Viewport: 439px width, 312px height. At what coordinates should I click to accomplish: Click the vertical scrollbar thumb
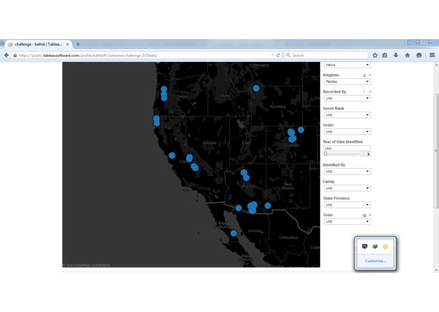(x=436, y=151)
